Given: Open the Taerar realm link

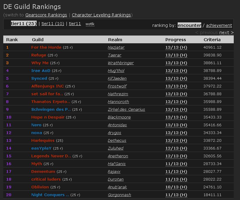Looking at the screenshot, I should [x=114, y=55].
